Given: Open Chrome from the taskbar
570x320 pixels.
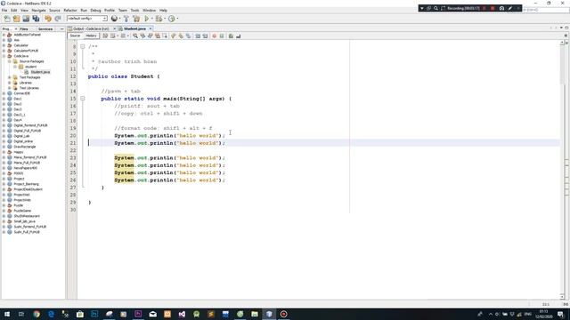Looking at the screenshot, I should point(37,314).
